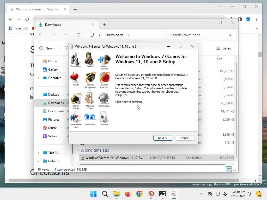Click the Mahjong Titans icon
The image size is (267, 200).
[x=90, y=98]
